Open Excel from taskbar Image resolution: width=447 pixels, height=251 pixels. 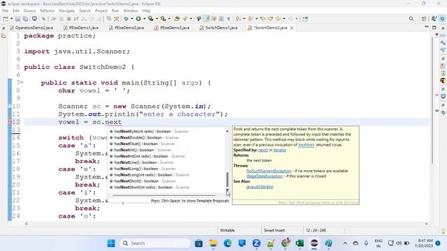pos(300,243)
